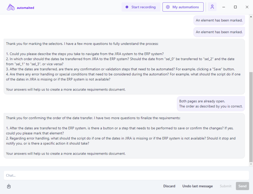This screenshot has height=194, width=253.
Task: Minimize the automaited window
Action: 224,7
